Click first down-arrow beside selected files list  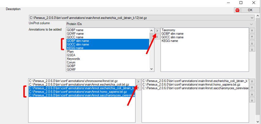click(252, 94)
